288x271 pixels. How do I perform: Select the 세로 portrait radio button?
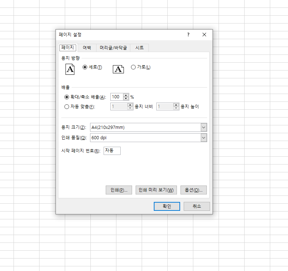click(85, 67)
